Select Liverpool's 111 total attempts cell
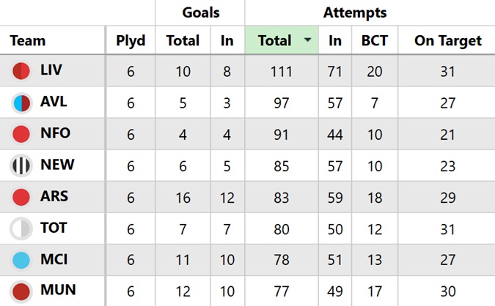495x306 pixels. click(281, 71)
